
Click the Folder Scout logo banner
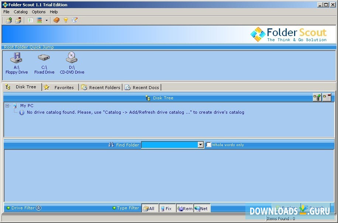coord(289,35)
